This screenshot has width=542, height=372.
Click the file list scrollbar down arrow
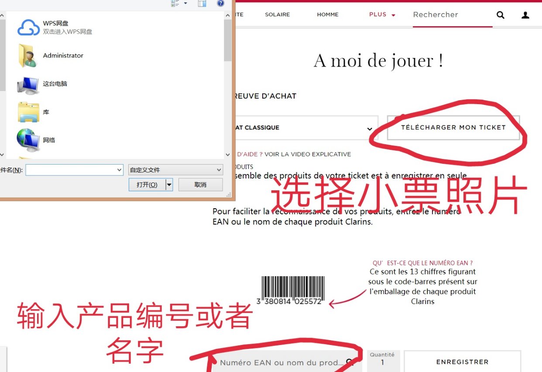click(227, 155)
